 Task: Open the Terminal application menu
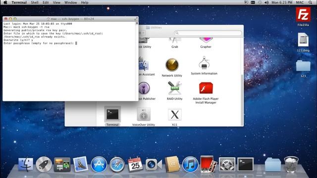(19, 2)
